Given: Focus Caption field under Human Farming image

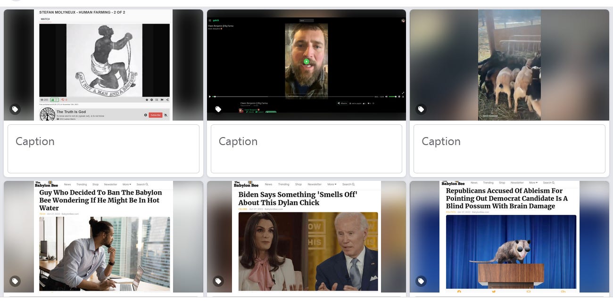Looking at the screenshot, I should tap(103, 149).
